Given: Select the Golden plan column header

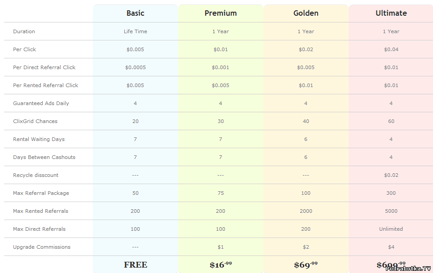Looking at the screenshot, I should [306, 13].
